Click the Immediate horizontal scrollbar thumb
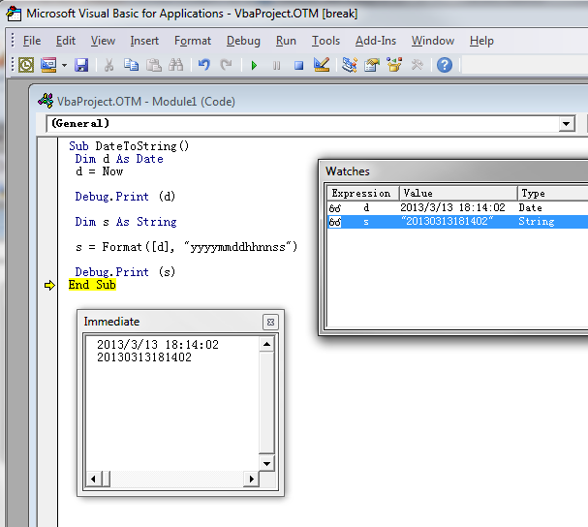Viewport: 588px width, 527px height. point(106,479)
